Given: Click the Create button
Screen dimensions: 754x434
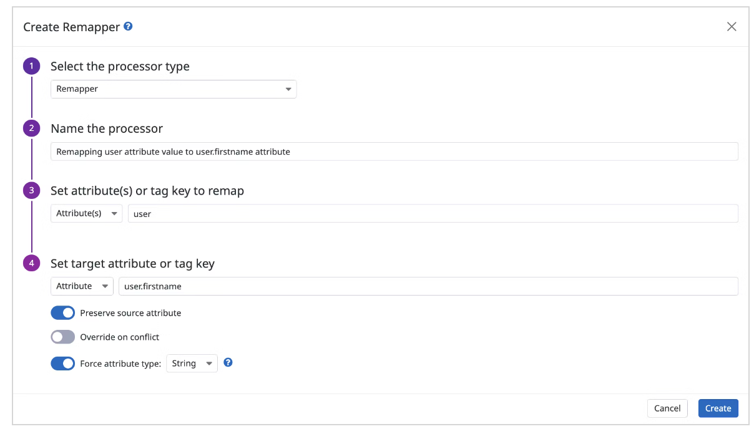Looking at the screenshot, I should [718, 408].
